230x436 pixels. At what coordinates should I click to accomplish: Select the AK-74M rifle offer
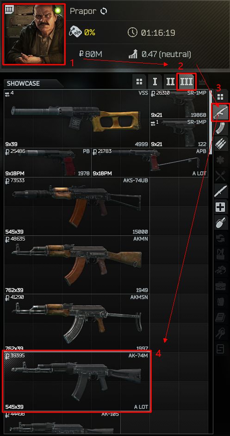77,381
